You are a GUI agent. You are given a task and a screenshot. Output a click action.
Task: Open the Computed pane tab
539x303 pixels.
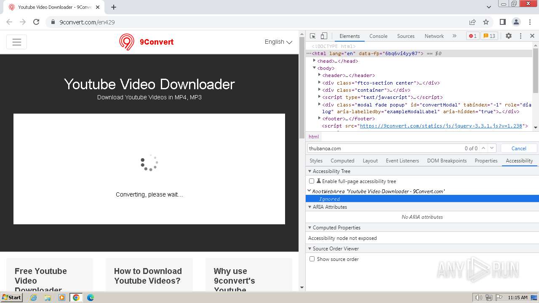tap(342, 161)
